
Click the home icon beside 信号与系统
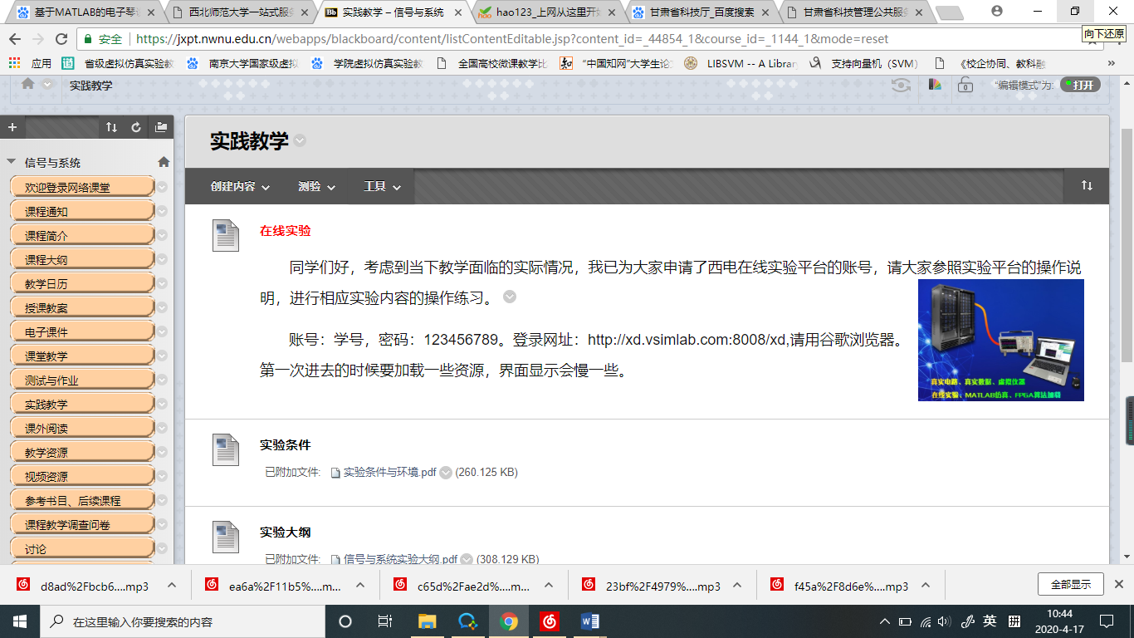point(164,162)
